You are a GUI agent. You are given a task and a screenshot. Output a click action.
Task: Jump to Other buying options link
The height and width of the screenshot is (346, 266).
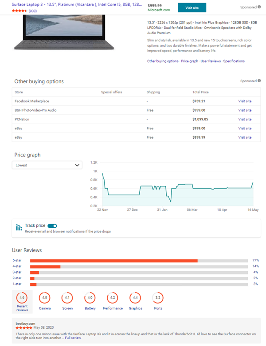163,61
